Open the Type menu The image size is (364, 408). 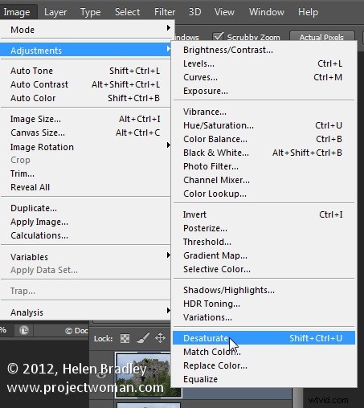point(91,12)
